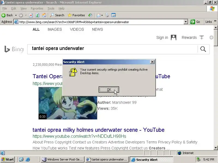Click the Back arrow icon in toolbar

click(x=4, y=15)
